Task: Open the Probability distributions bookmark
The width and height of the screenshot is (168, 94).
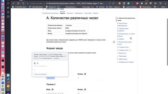Action: 19,7
